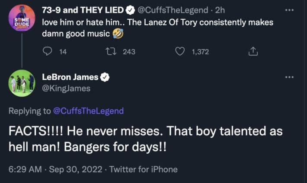Screen dimensions: 307x183
Task: Share the tweet via the upload icon
Action: [x=253, y=52]
